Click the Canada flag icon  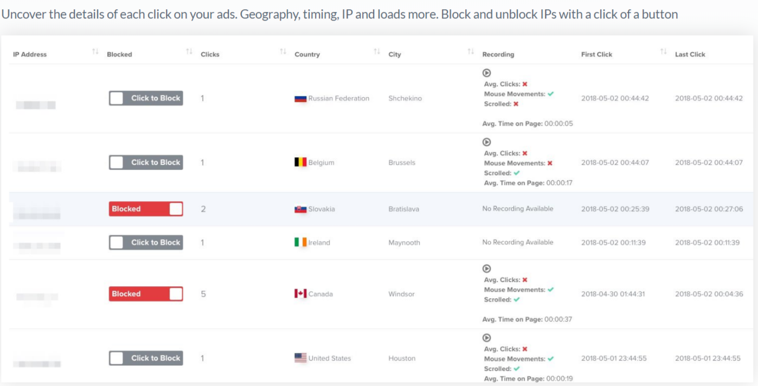(x=300, y=293)
